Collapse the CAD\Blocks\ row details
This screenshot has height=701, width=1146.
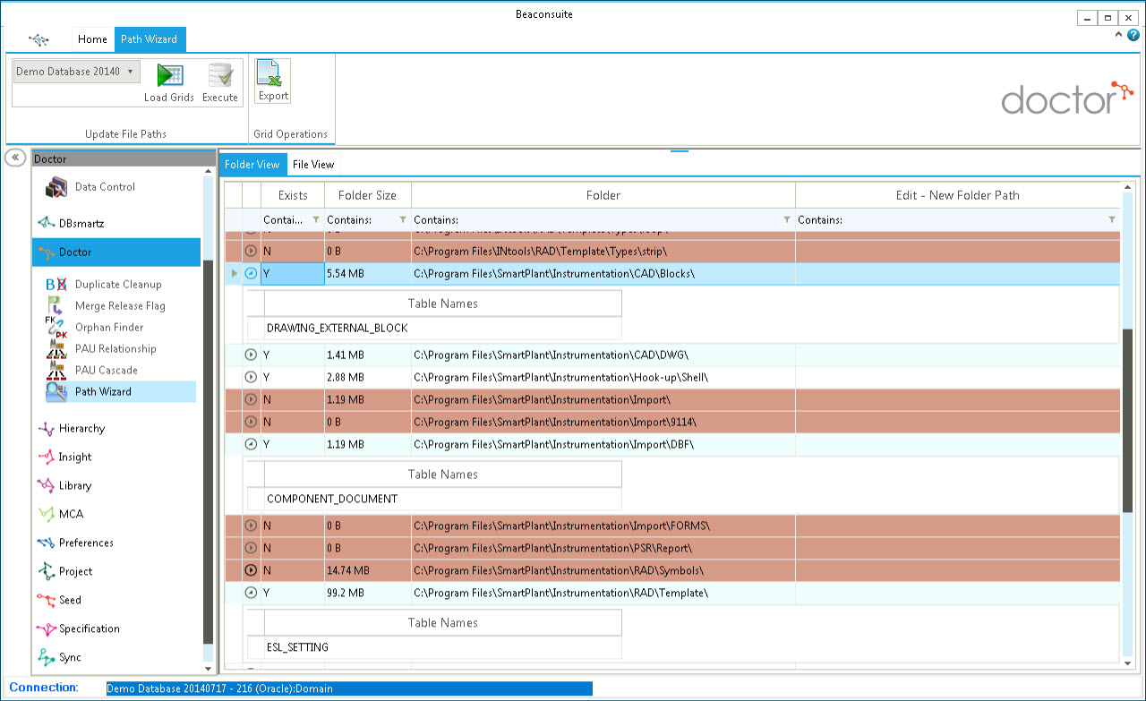click(251, 274)
